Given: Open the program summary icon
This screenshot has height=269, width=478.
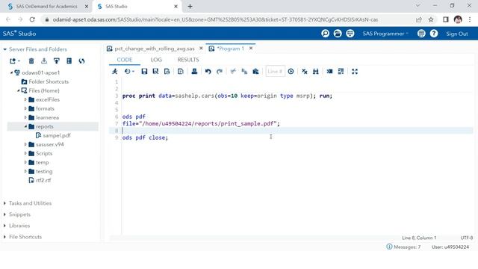Looking at the screenshot, I should [167, 72].
